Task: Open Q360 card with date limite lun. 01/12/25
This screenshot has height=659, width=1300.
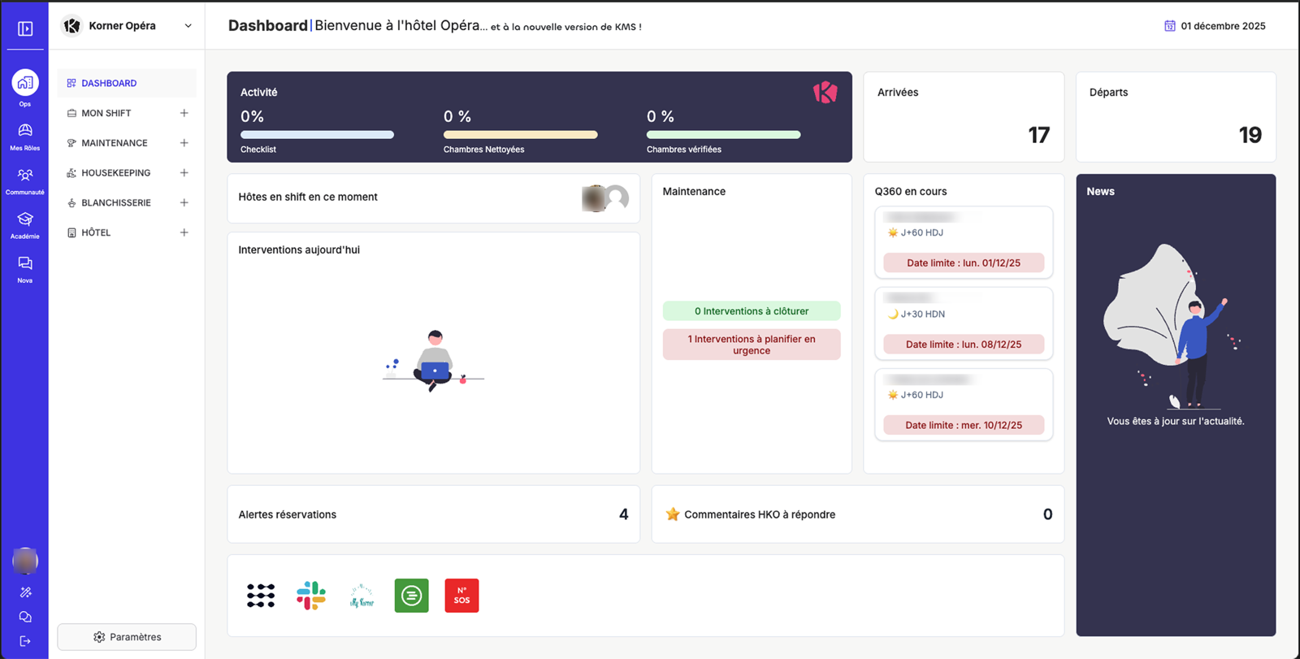Action: pyautogui.click(x=964, y=242)
